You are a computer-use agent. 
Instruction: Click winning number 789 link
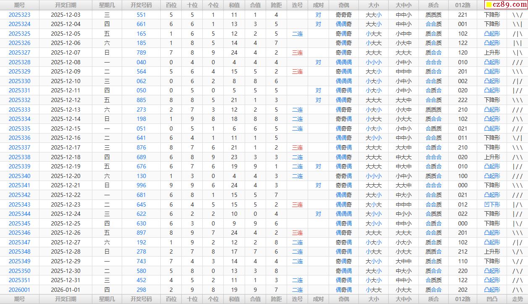click(x=141, y=52)
